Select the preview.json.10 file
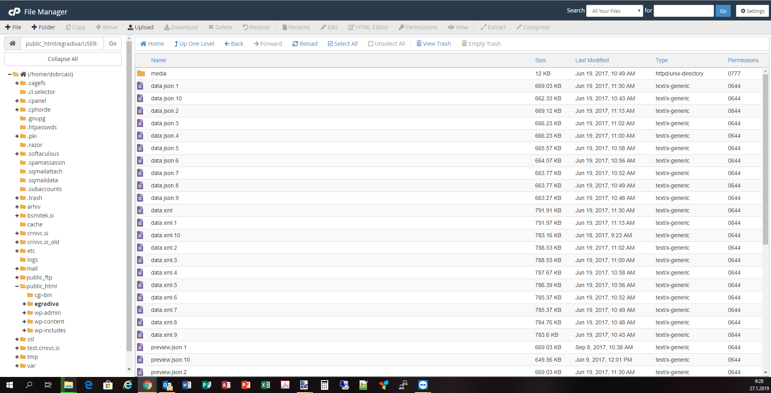The width and height of the screenshot is (771, 393). pos(448,360)
